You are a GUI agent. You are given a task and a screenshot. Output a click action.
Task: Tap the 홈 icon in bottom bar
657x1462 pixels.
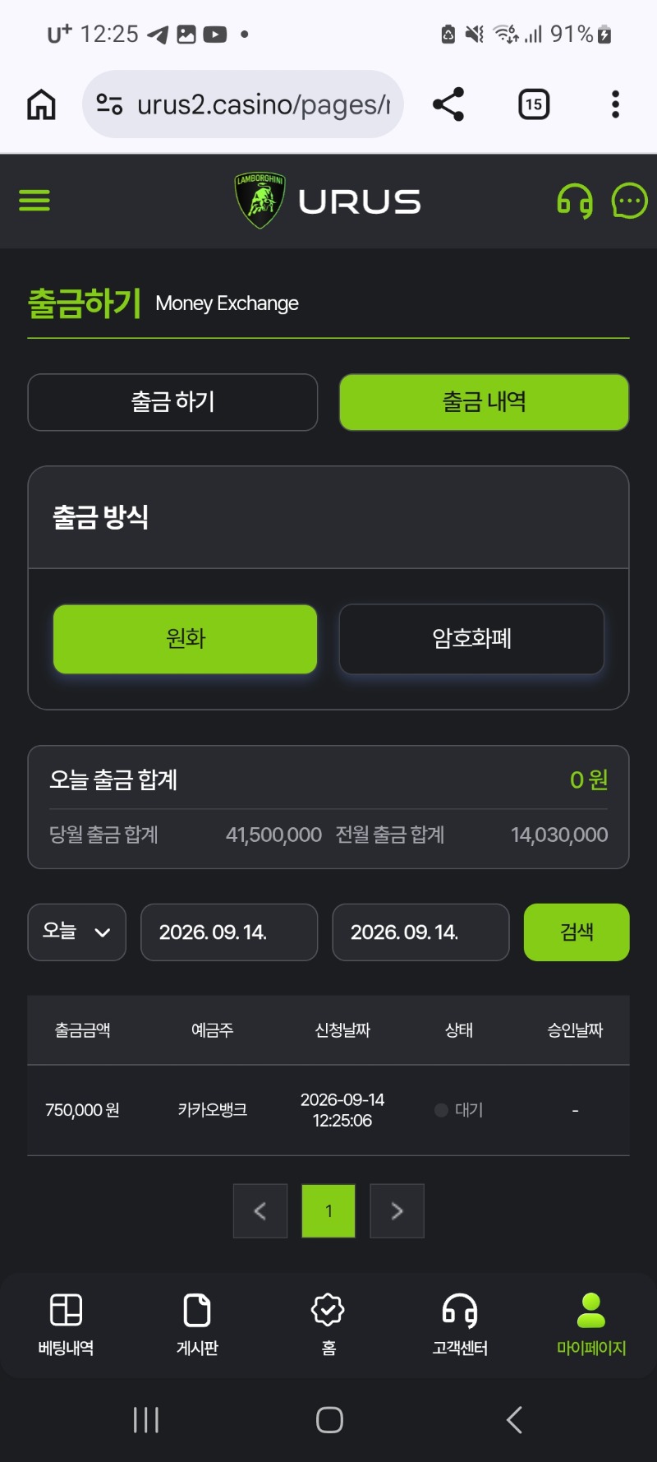click(x=328, y=1325)
